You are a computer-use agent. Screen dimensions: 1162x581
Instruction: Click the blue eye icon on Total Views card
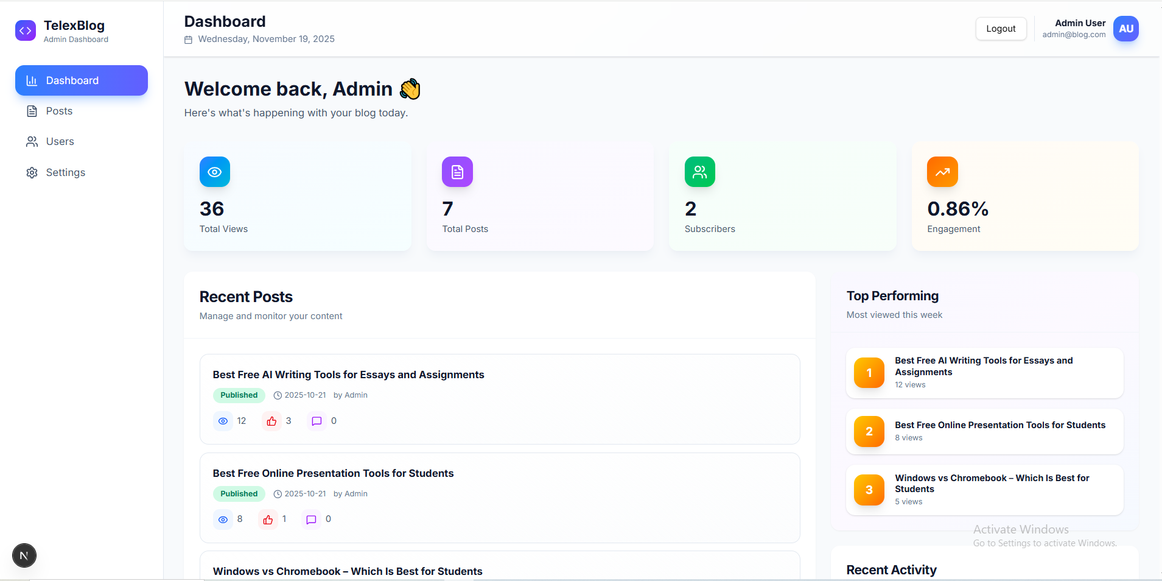click(x=215, y=172)
